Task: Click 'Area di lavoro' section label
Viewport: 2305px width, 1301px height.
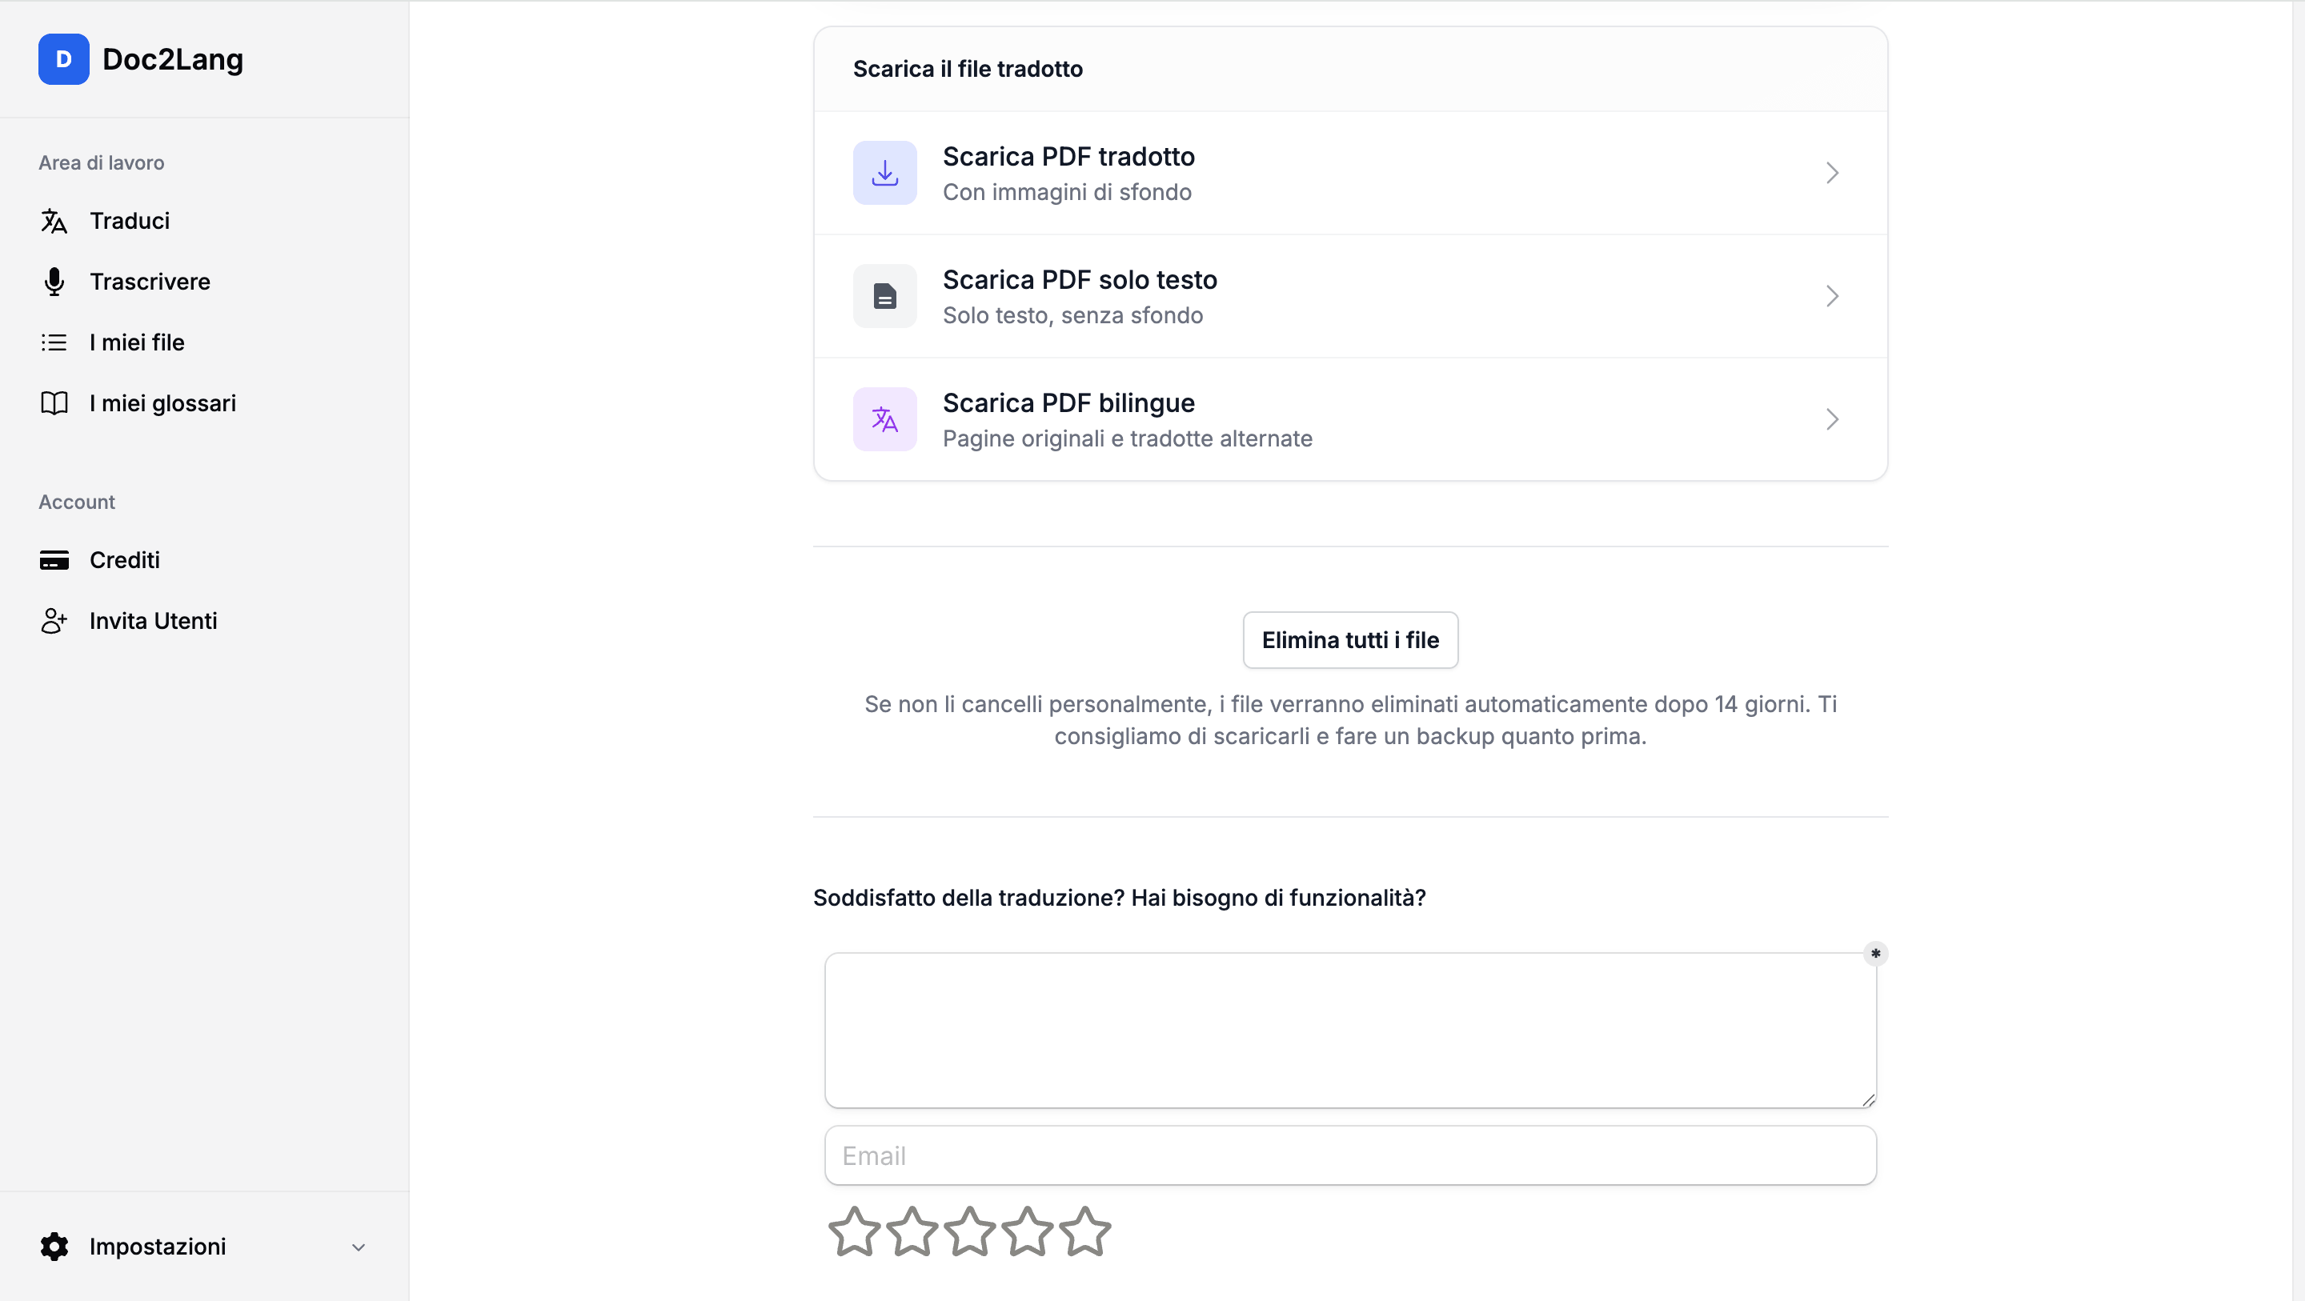Action: pos(101,163)
